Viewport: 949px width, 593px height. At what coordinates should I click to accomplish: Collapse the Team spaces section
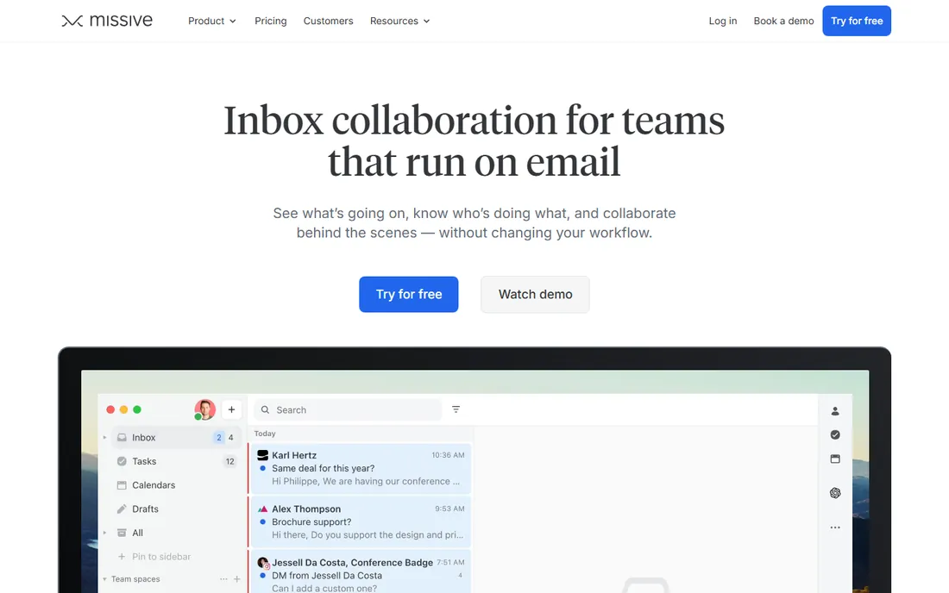[x=104, y=579]
